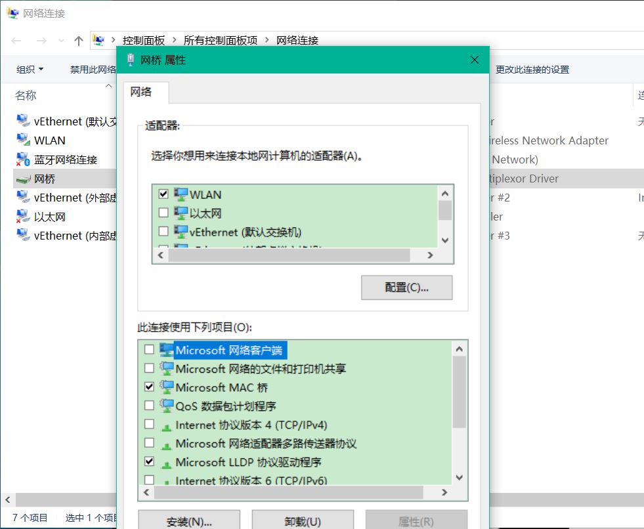Screen dimensions: 644x529
Task: Expand breadcrumb chevron after 所有控制面板项
Action: (x=267, y=40)
